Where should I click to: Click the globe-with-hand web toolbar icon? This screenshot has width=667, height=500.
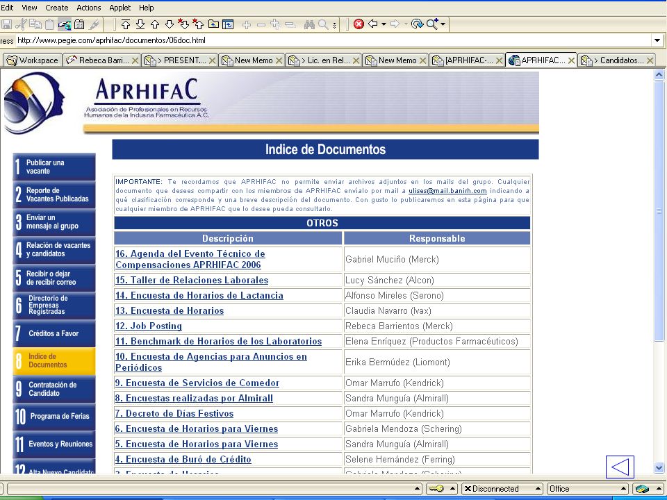(x=64, y=25)
